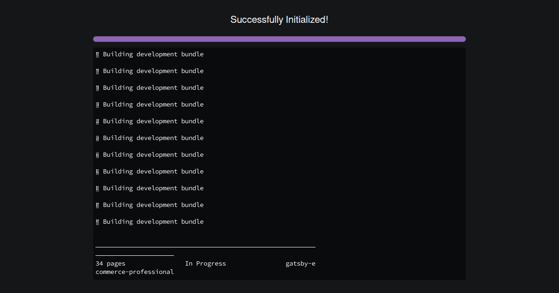Click the In Progress status label
The image size is (559, 293).
coord(206,263)
